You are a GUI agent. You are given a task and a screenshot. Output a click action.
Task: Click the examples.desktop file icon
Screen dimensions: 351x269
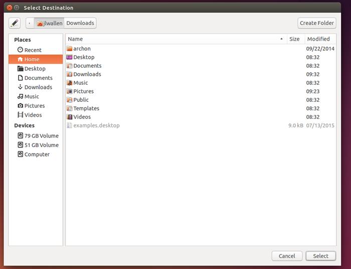[x=69, y=125]
